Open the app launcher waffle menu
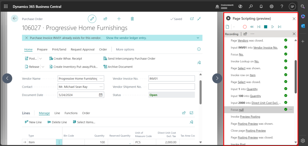The image size is (308, 146). click(6, 7)
